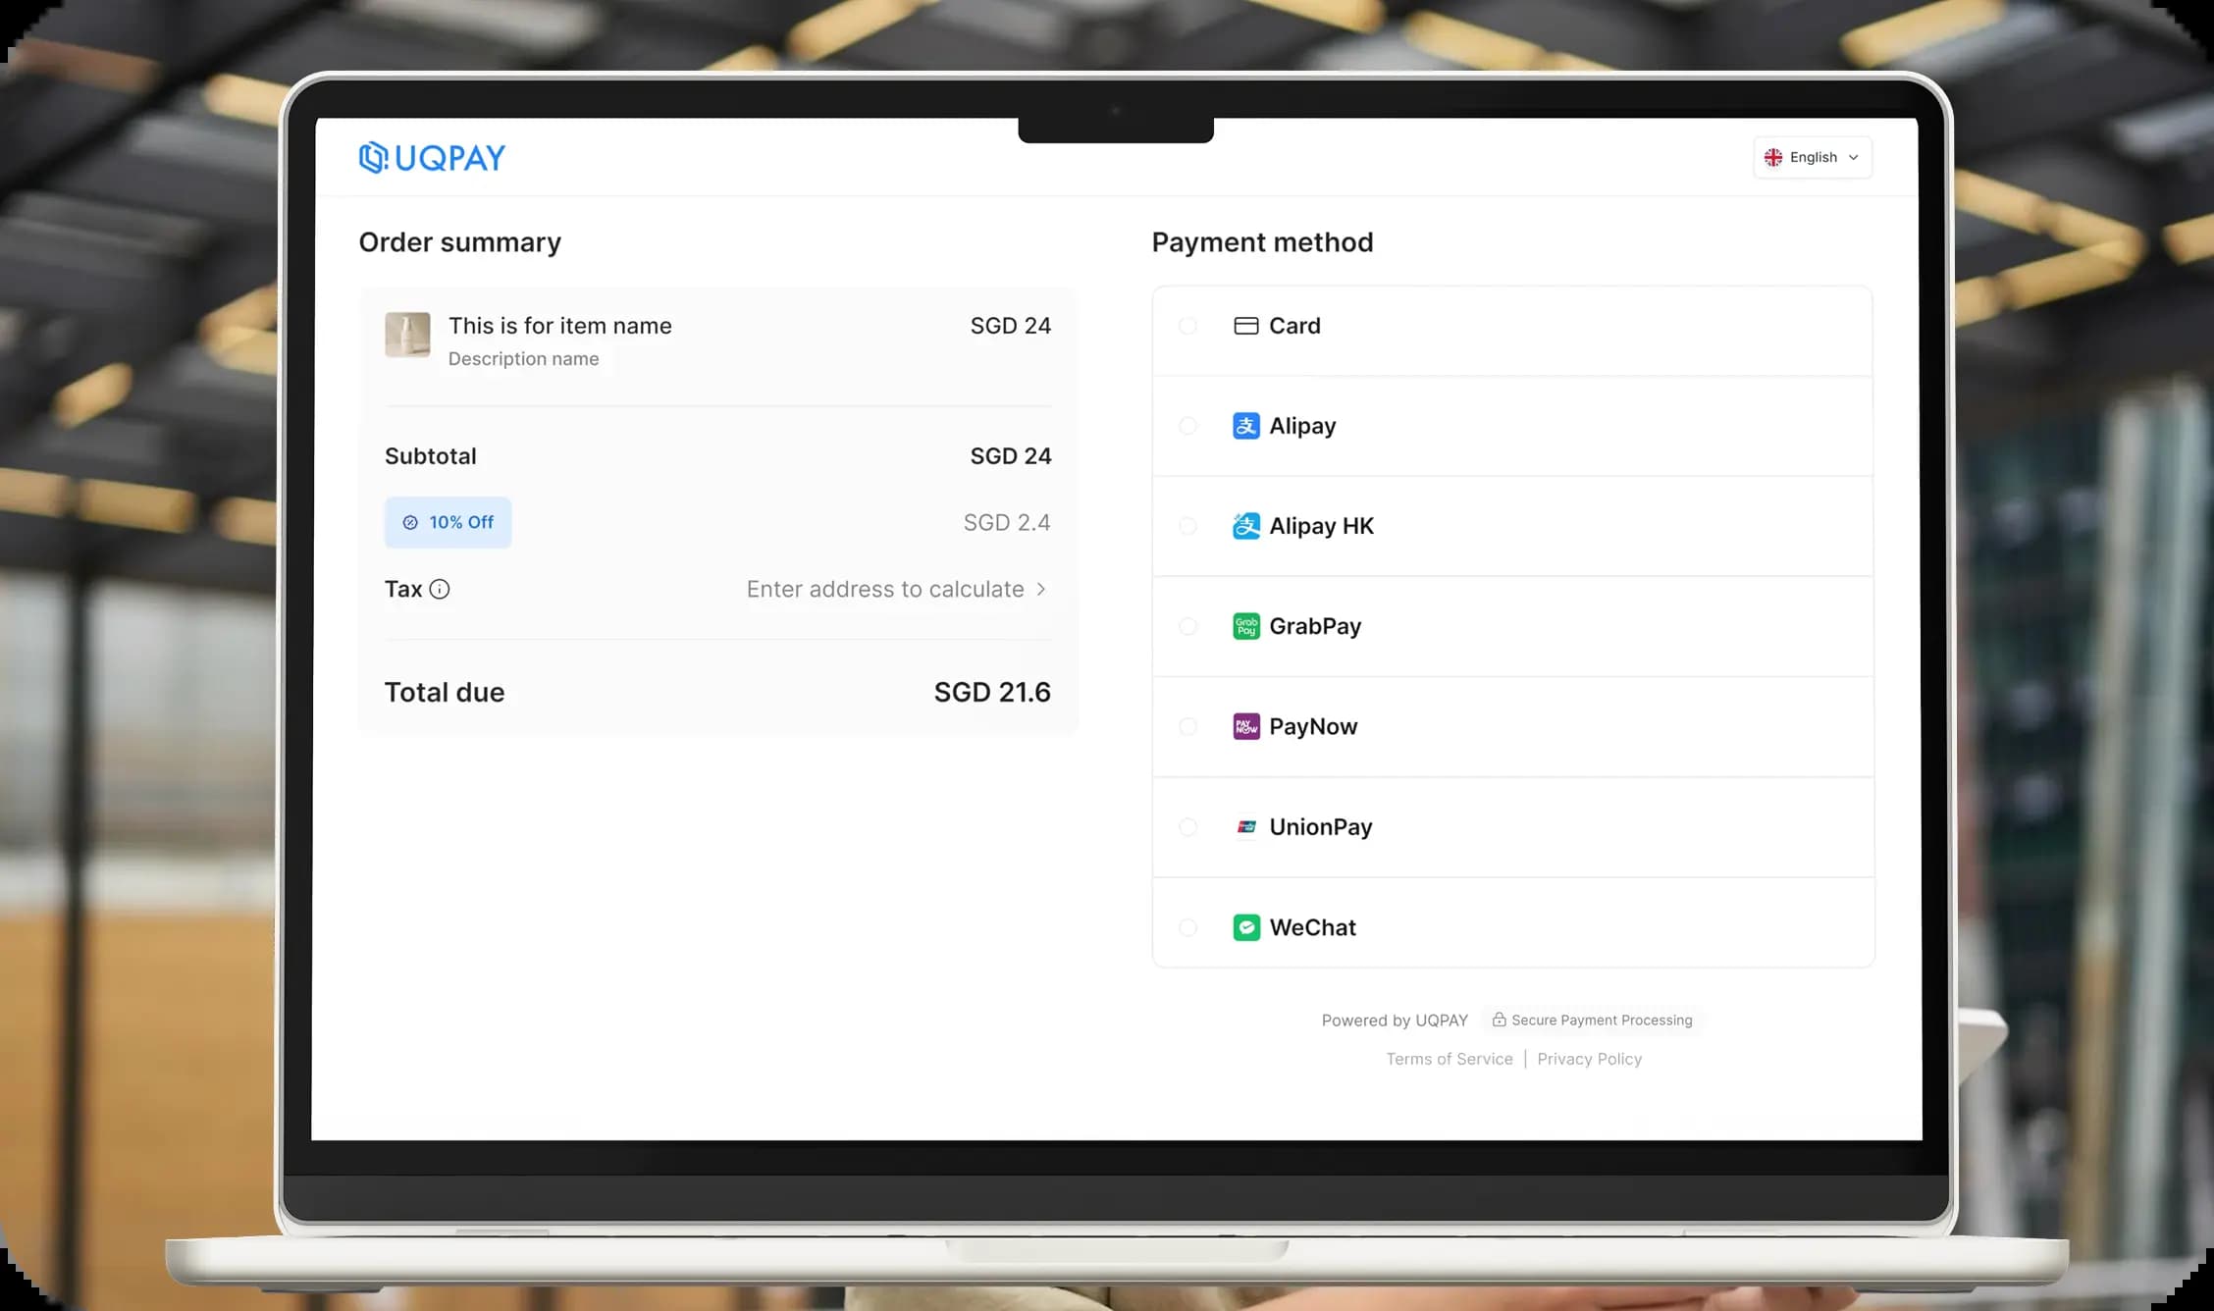Click the chevron next to tax address
The height and width of the screenshot is (1311, 2214).
click(1041, 589)
